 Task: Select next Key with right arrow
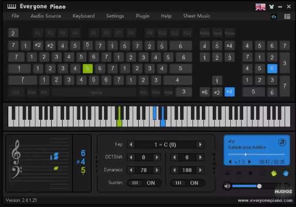coord(200,145)
